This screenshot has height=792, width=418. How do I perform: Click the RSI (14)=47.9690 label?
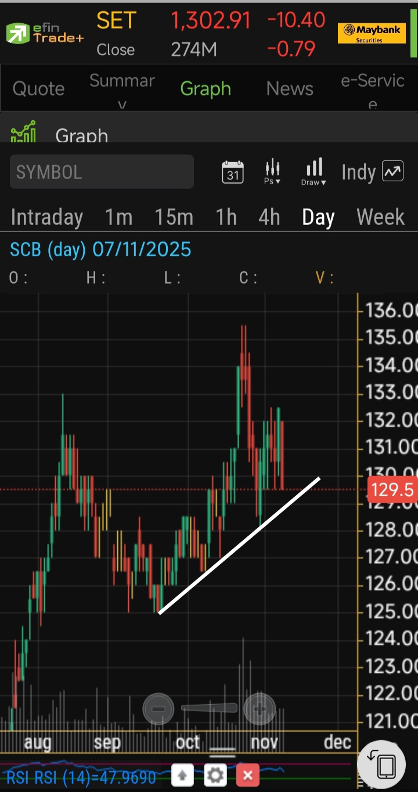coord(81,777)
